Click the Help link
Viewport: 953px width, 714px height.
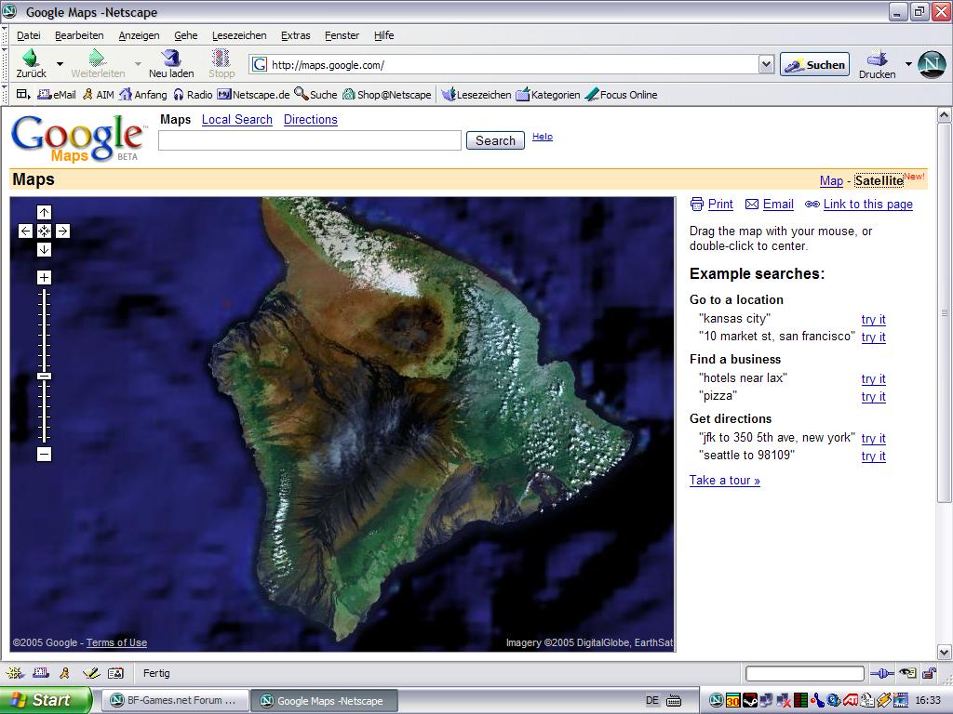coord(543,137)
